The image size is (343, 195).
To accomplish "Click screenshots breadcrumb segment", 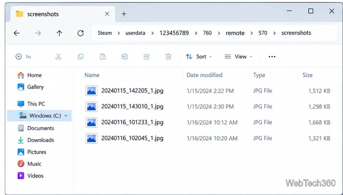I will 296,33.
